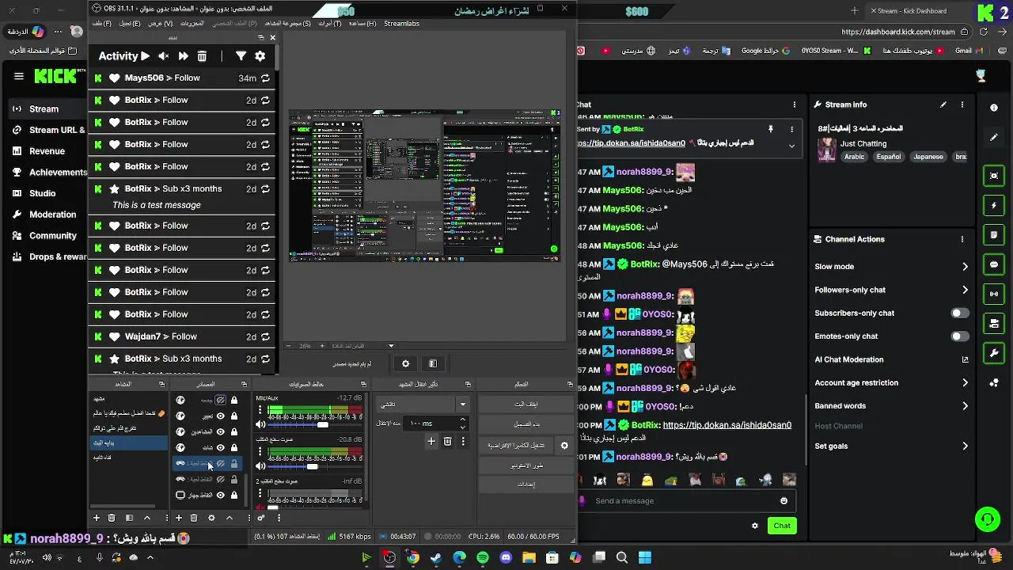Screen dimensions: 1013x570
Task: Open Activity feed settings gear
Action: click(x=260, y=56)
